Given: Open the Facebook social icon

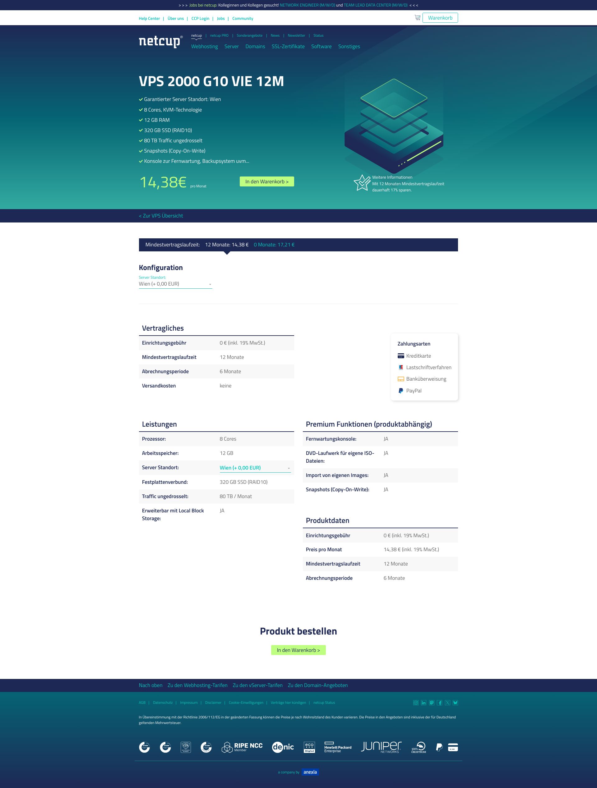Looking at the screenshot, I should (x=439, y=703).
